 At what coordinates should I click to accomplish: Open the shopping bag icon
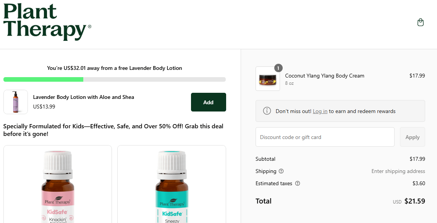point(420,22)
